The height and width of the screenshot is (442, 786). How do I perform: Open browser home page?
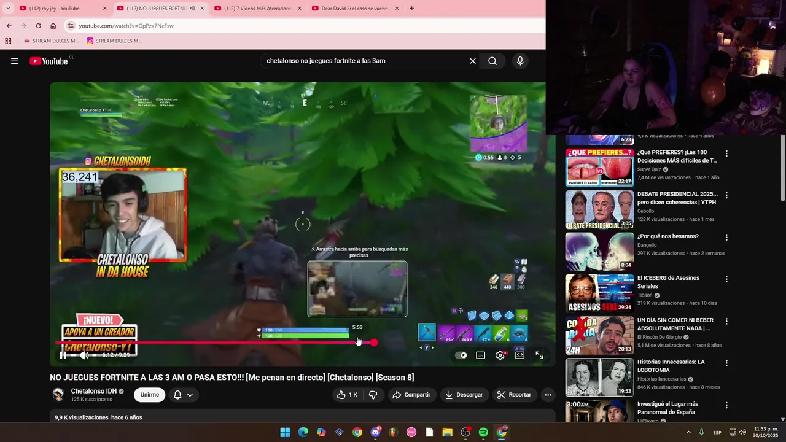pyautogui.click(x=53, y=26)
